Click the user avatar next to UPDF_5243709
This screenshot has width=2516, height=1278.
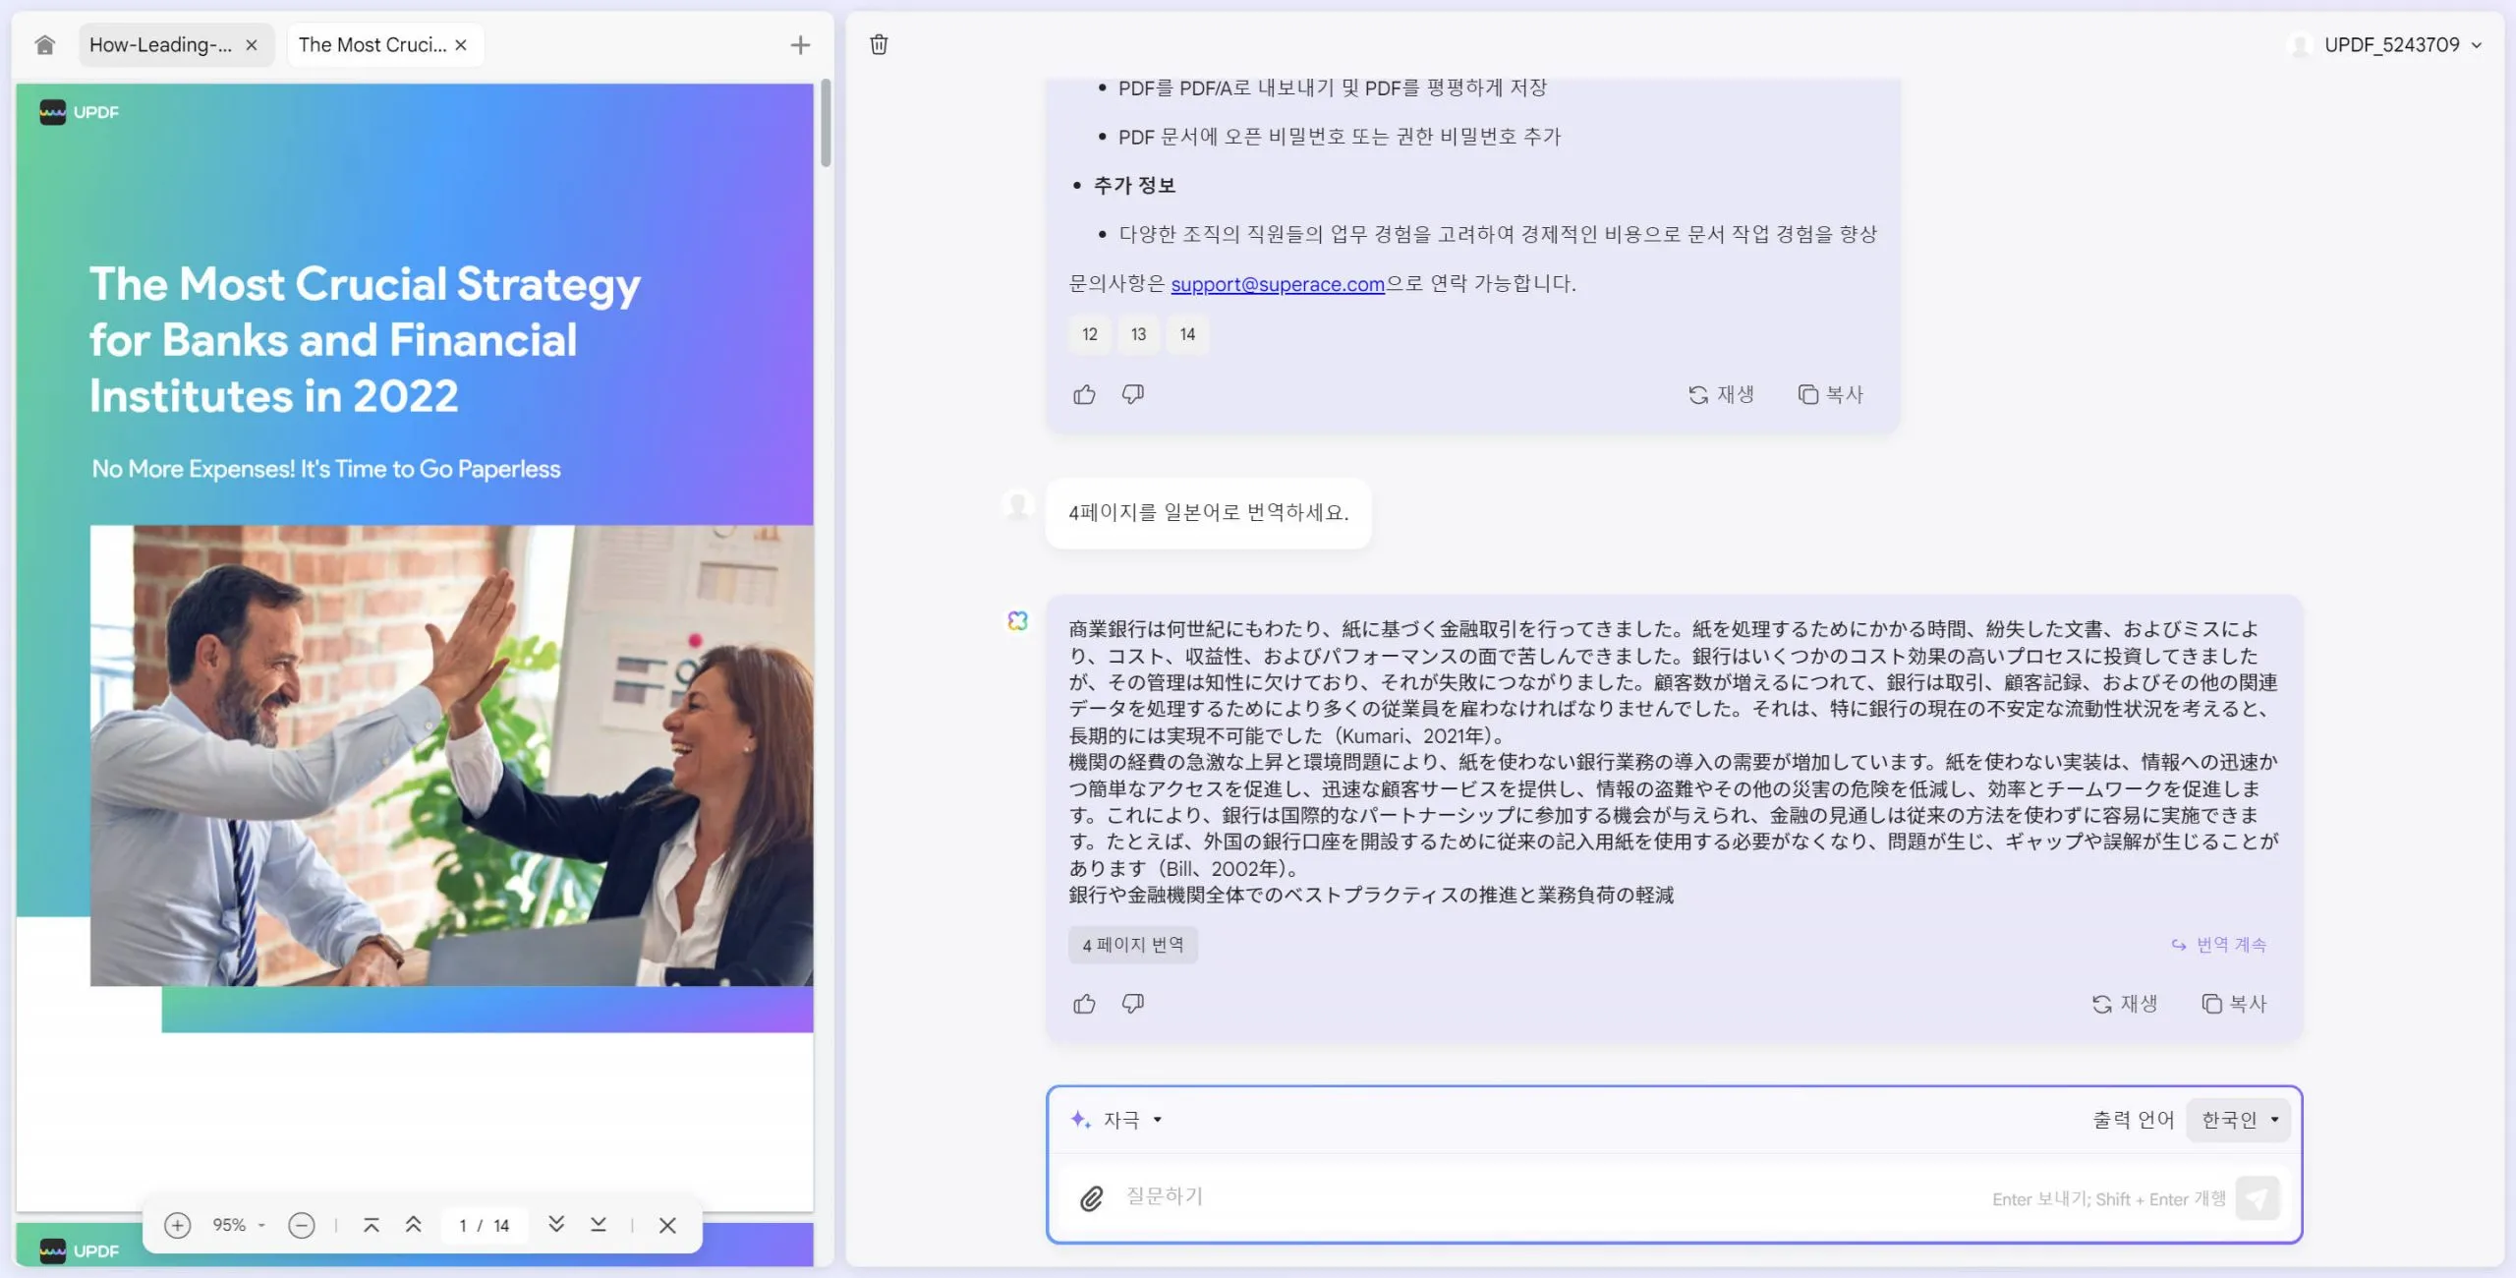(x=2300, y=45)
